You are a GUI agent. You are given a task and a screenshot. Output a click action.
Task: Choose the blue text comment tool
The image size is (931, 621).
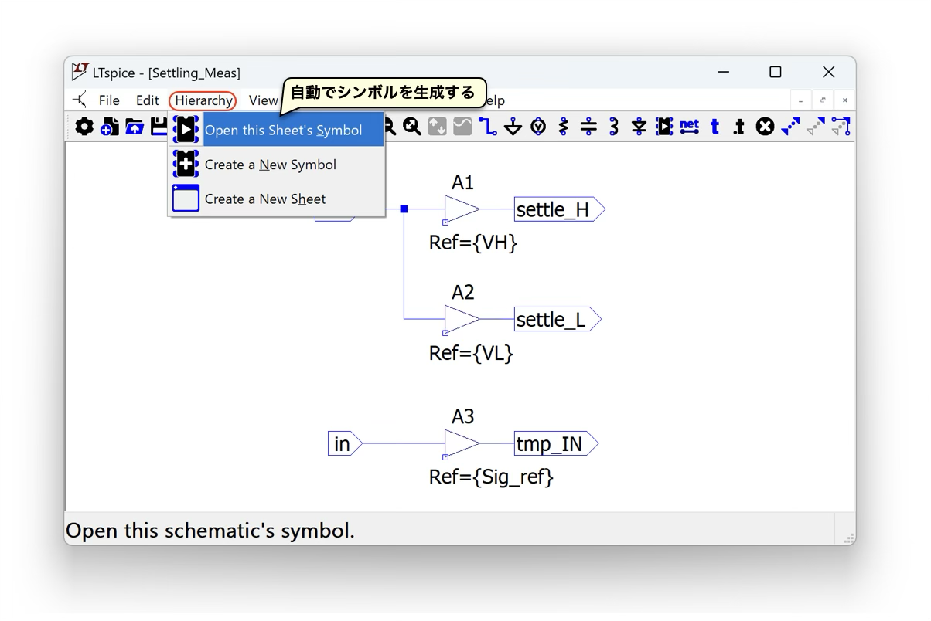tap(715, 127)
